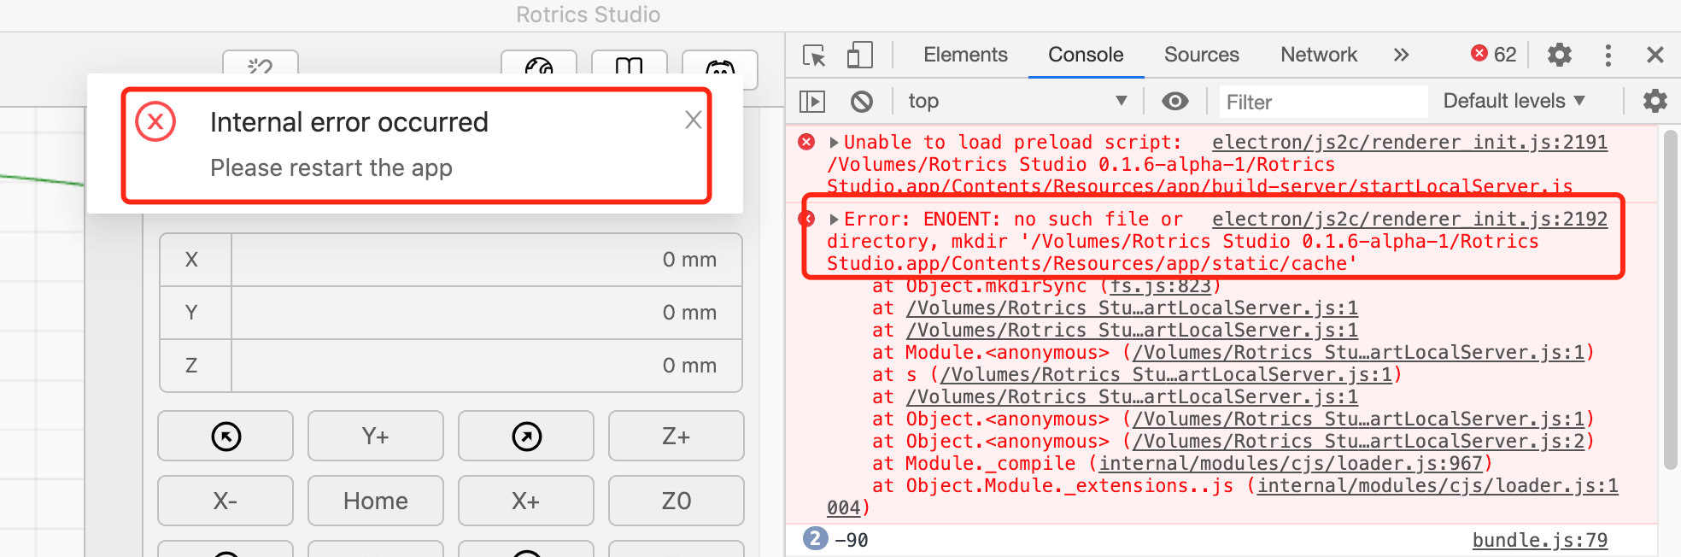The width and height of the screenshot is (1681, 557).
Task: Open renderer_init.js:2192 source link
Action: (1409, 220)
